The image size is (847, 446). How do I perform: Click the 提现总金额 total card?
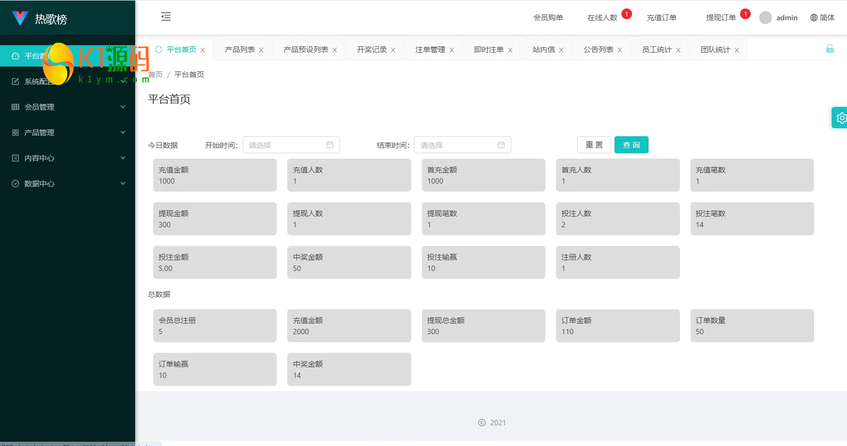point(483,326)
